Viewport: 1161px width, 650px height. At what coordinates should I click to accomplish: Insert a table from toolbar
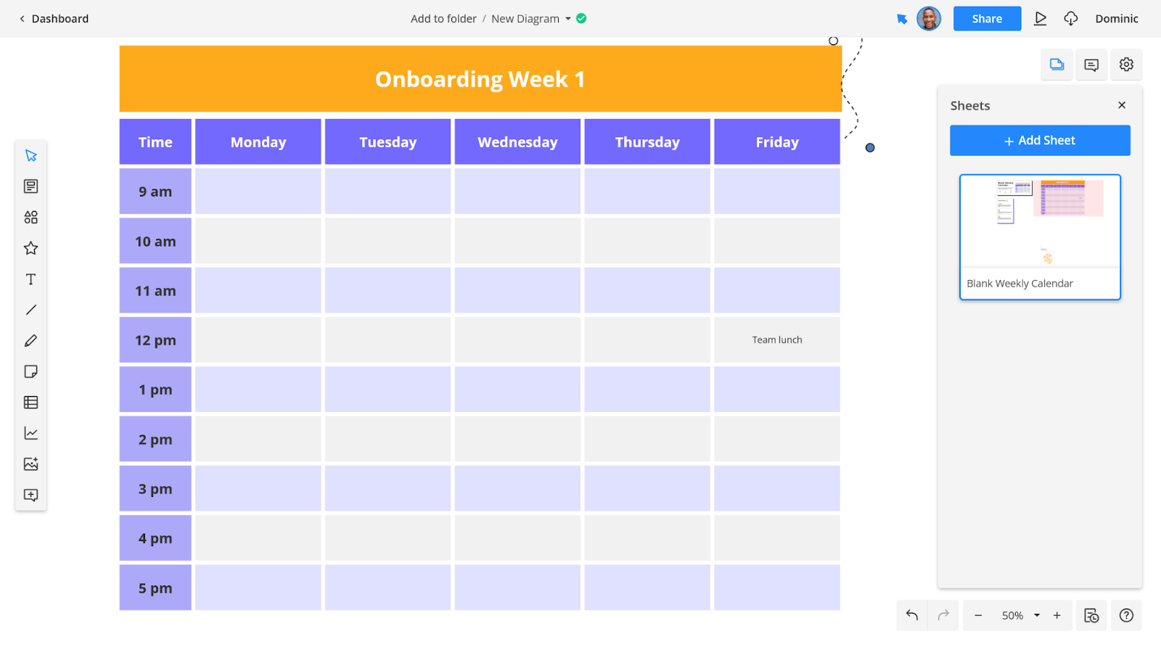[x=30, y=403]
